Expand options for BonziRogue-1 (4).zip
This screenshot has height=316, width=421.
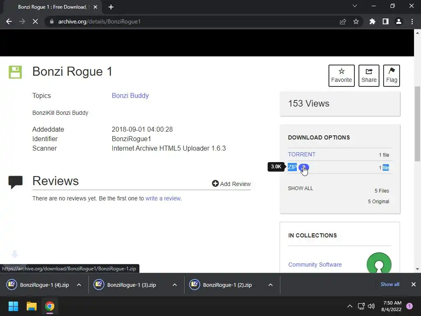tap(79, 285)
